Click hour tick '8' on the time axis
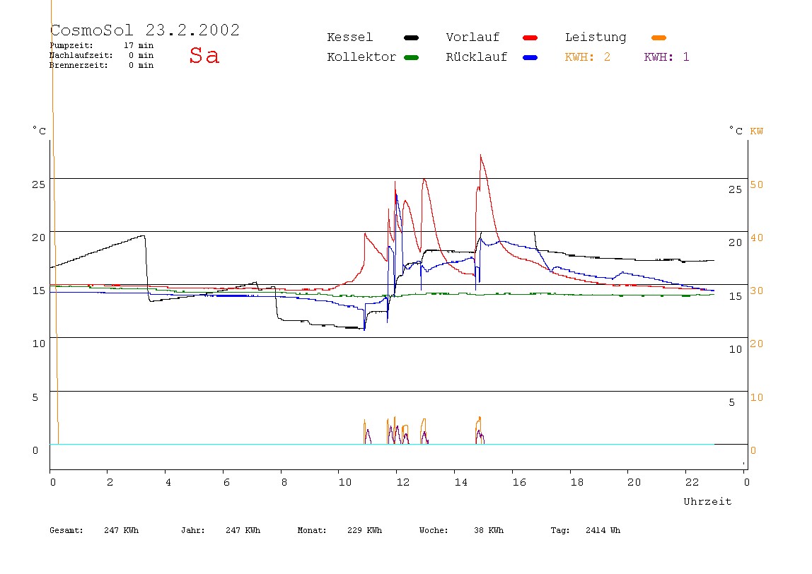812x574 pixels. point(284,482)
